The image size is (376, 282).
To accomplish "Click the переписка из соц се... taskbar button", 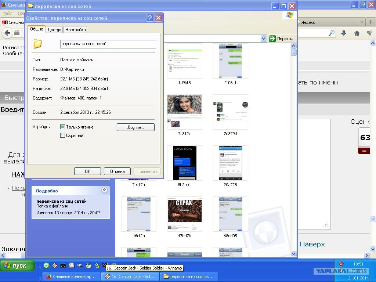I will point(189,276).
